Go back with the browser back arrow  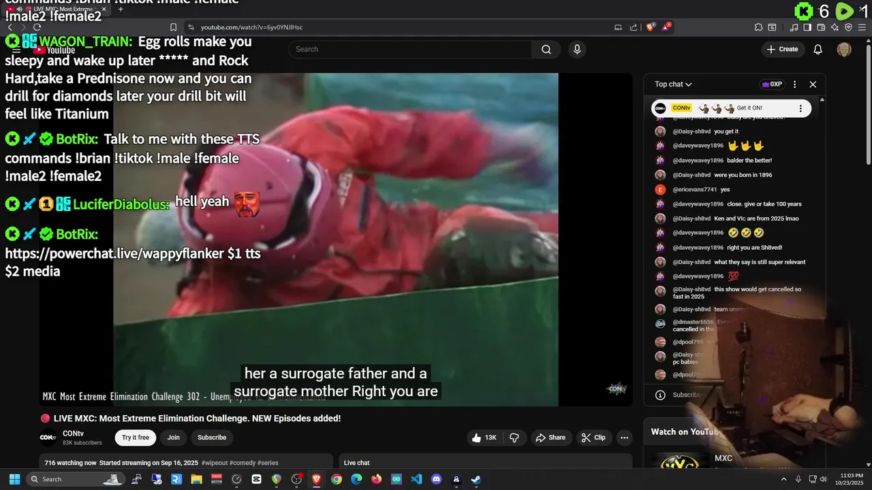pos(10,27)
